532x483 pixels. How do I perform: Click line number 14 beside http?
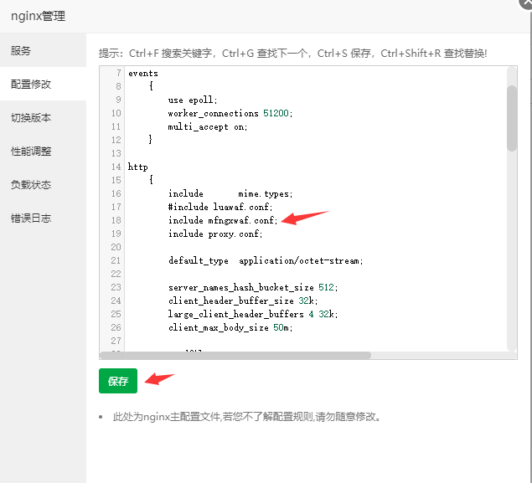pos(116,167)
